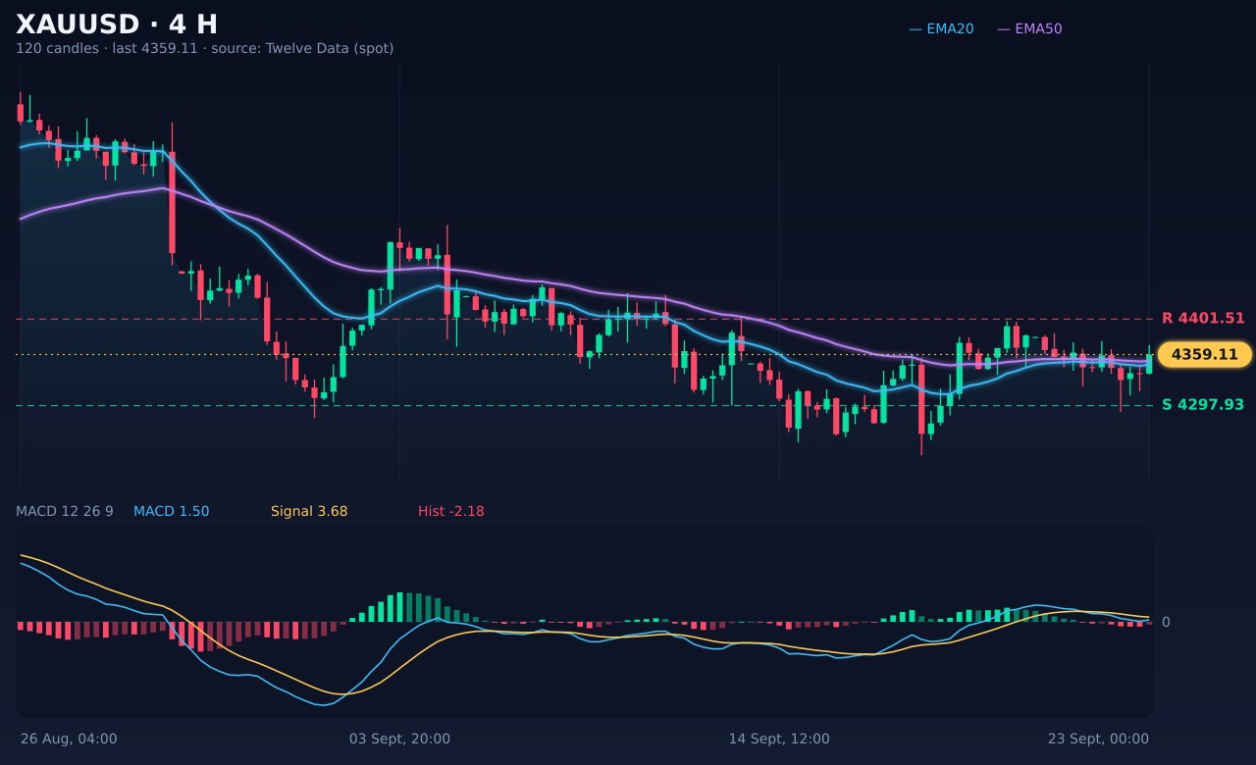Select the EMA50 legend entry
1256x765 pixels.
1029,28
